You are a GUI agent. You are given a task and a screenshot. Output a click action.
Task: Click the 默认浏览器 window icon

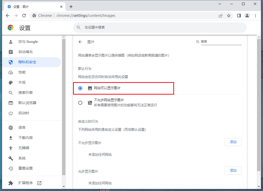coord(11,103)
